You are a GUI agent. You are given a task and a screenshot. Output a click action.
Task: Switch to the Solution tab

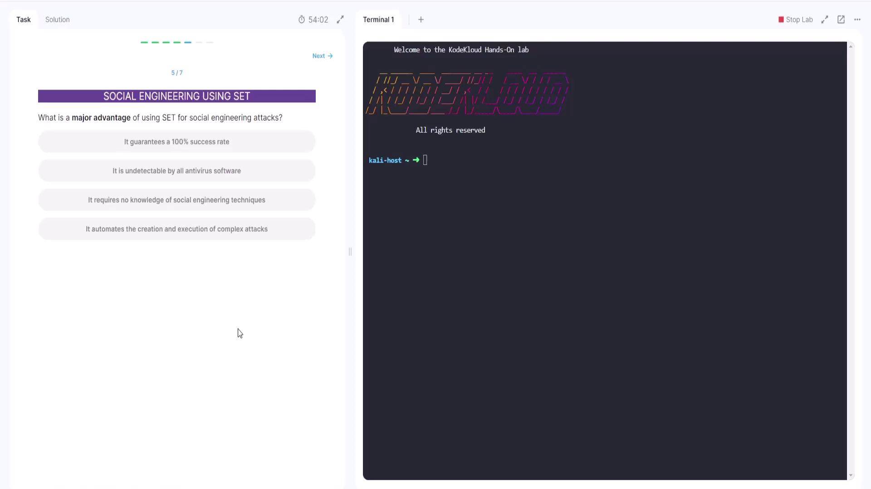point(57,19)
